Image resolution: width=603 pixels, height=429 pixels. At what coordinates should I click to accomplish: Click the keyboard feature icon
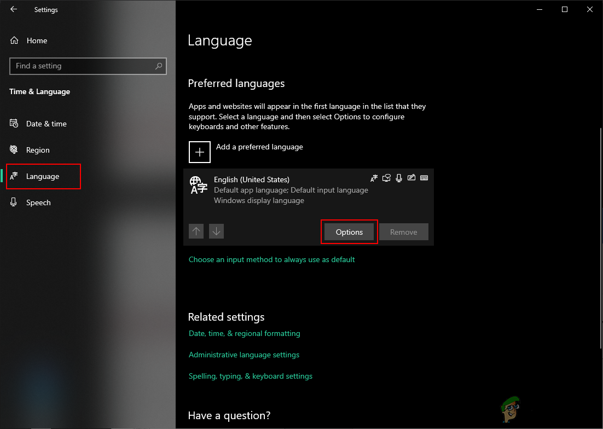[424, 178]
